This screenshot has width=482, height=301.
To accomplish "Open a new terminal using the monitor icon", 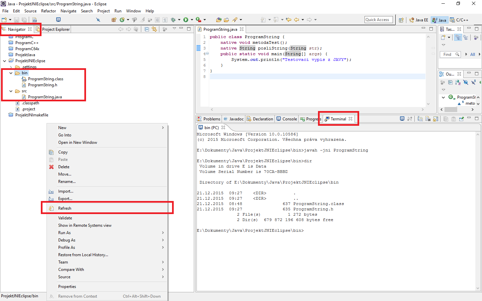I will click(402, 119).
